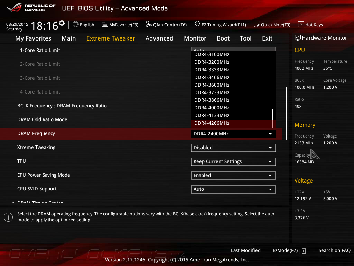
Task: Switch to EzMode(F7)
Action: click(x=289, y=251)
